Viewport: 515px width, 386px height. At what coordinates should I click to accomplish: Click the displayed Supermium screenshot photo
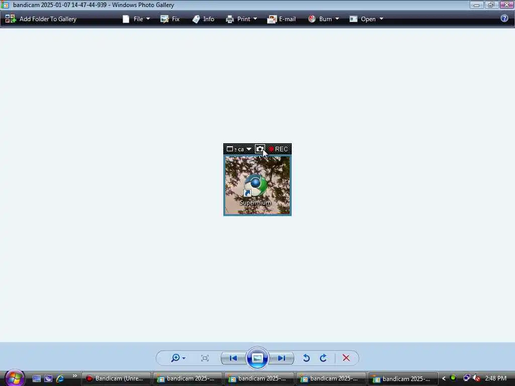click(257, 179)
